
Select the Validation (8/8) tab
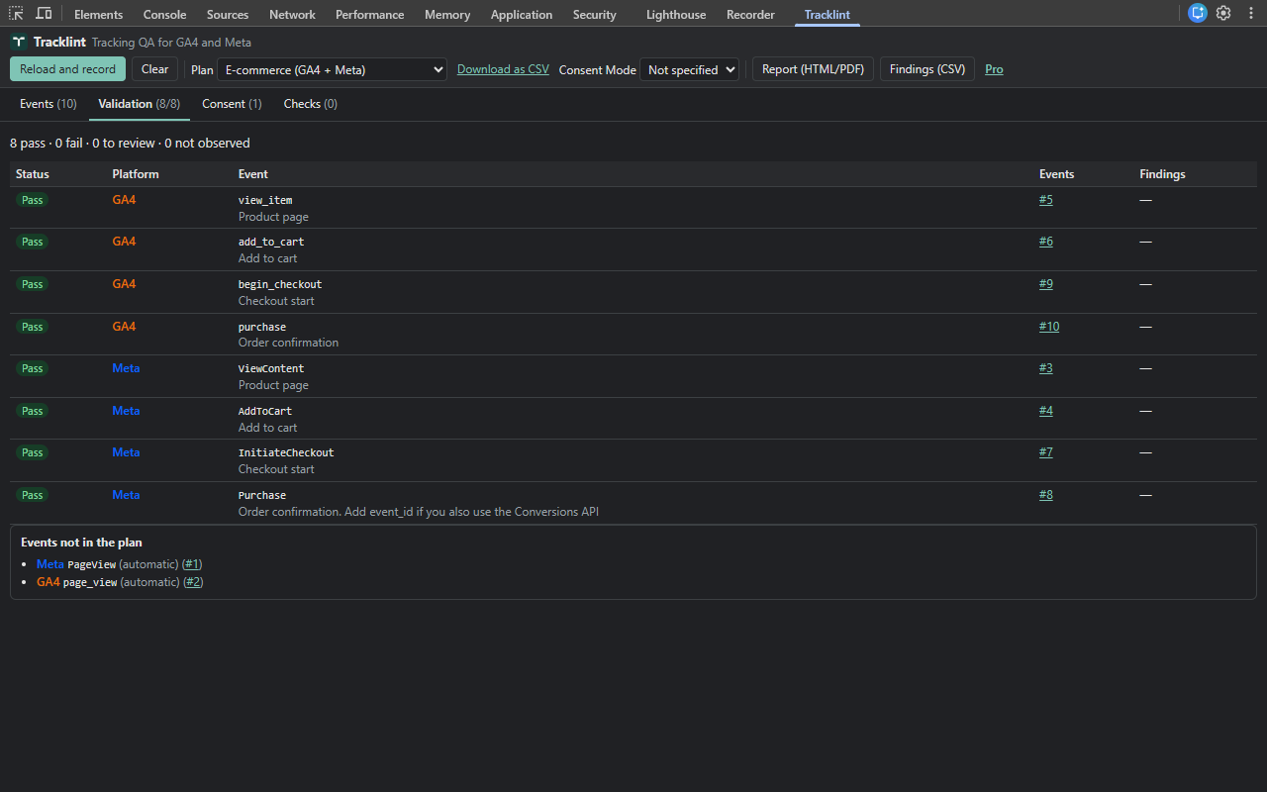click(140, 104)
